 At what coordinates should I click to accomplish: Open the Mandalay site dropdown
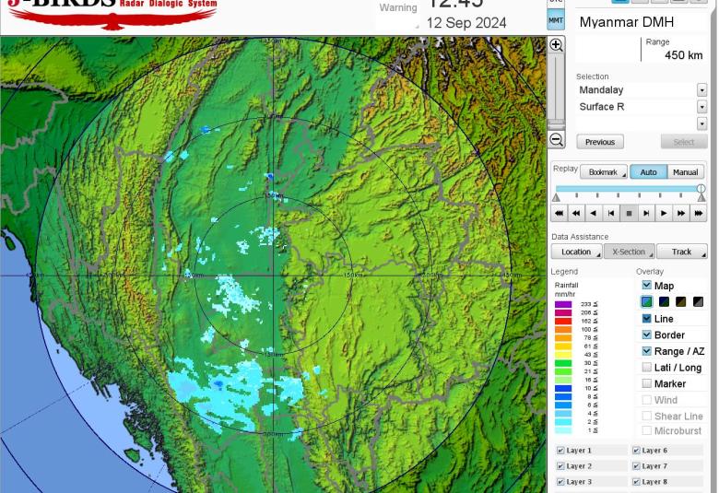pos(701,90)
